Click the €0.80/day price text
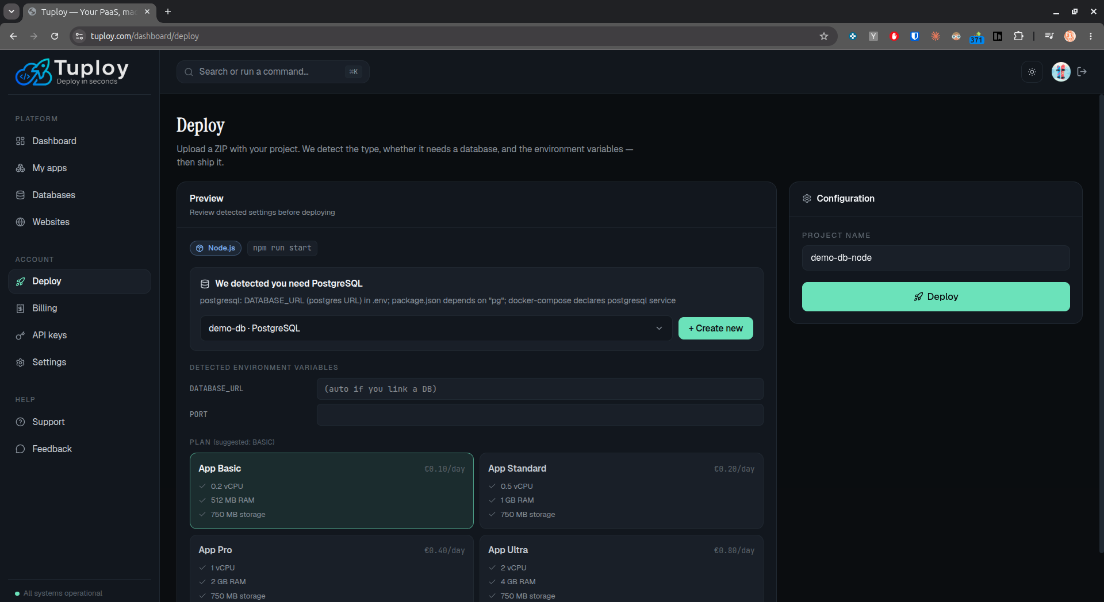The width and height of the screenshot is (1104, 602). click(734, 551)
